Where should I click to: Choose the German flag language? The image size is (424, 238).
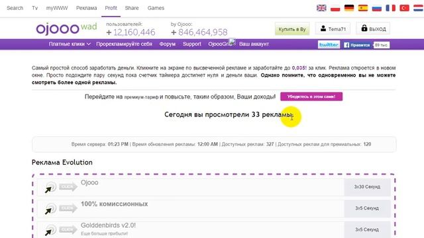349,8
